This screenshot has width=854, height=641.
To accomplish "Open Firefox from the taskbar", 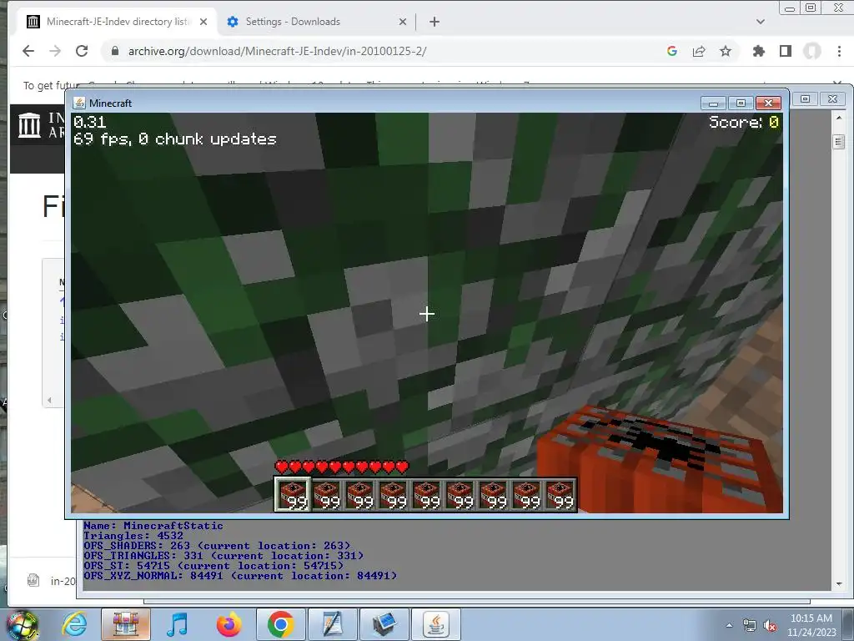I will click(229, 624).
